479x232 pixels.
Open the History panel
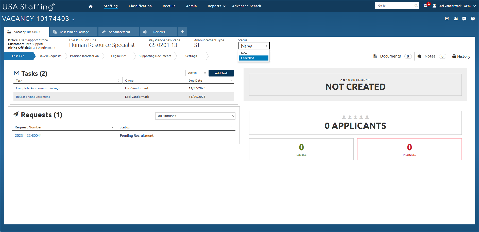(x=462, y=56)
